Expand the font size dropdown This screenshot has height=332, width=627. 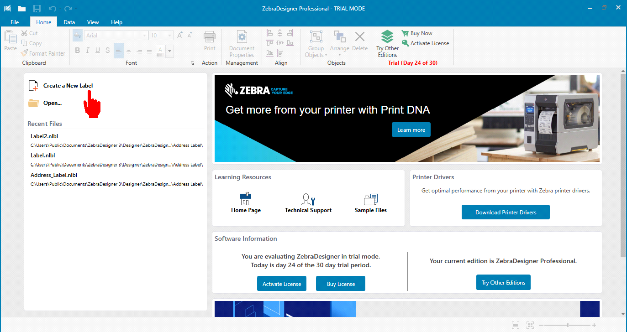(x=170, y=36)
